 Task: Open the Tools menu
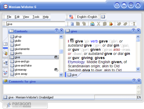click(36, 17)
